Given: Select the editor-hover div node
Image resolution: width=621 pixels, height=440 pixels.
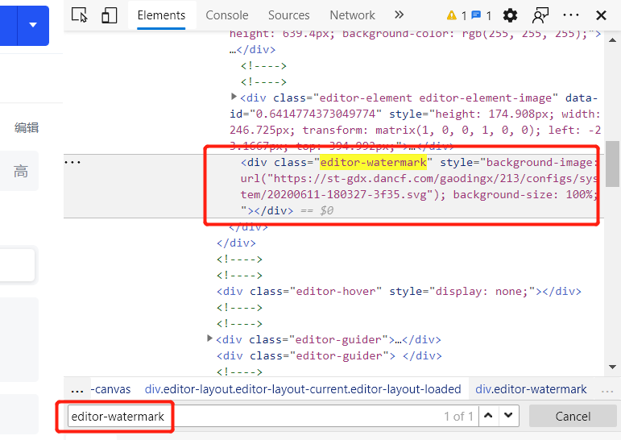Looking at the screenshot, I should [x=399, y=292].
